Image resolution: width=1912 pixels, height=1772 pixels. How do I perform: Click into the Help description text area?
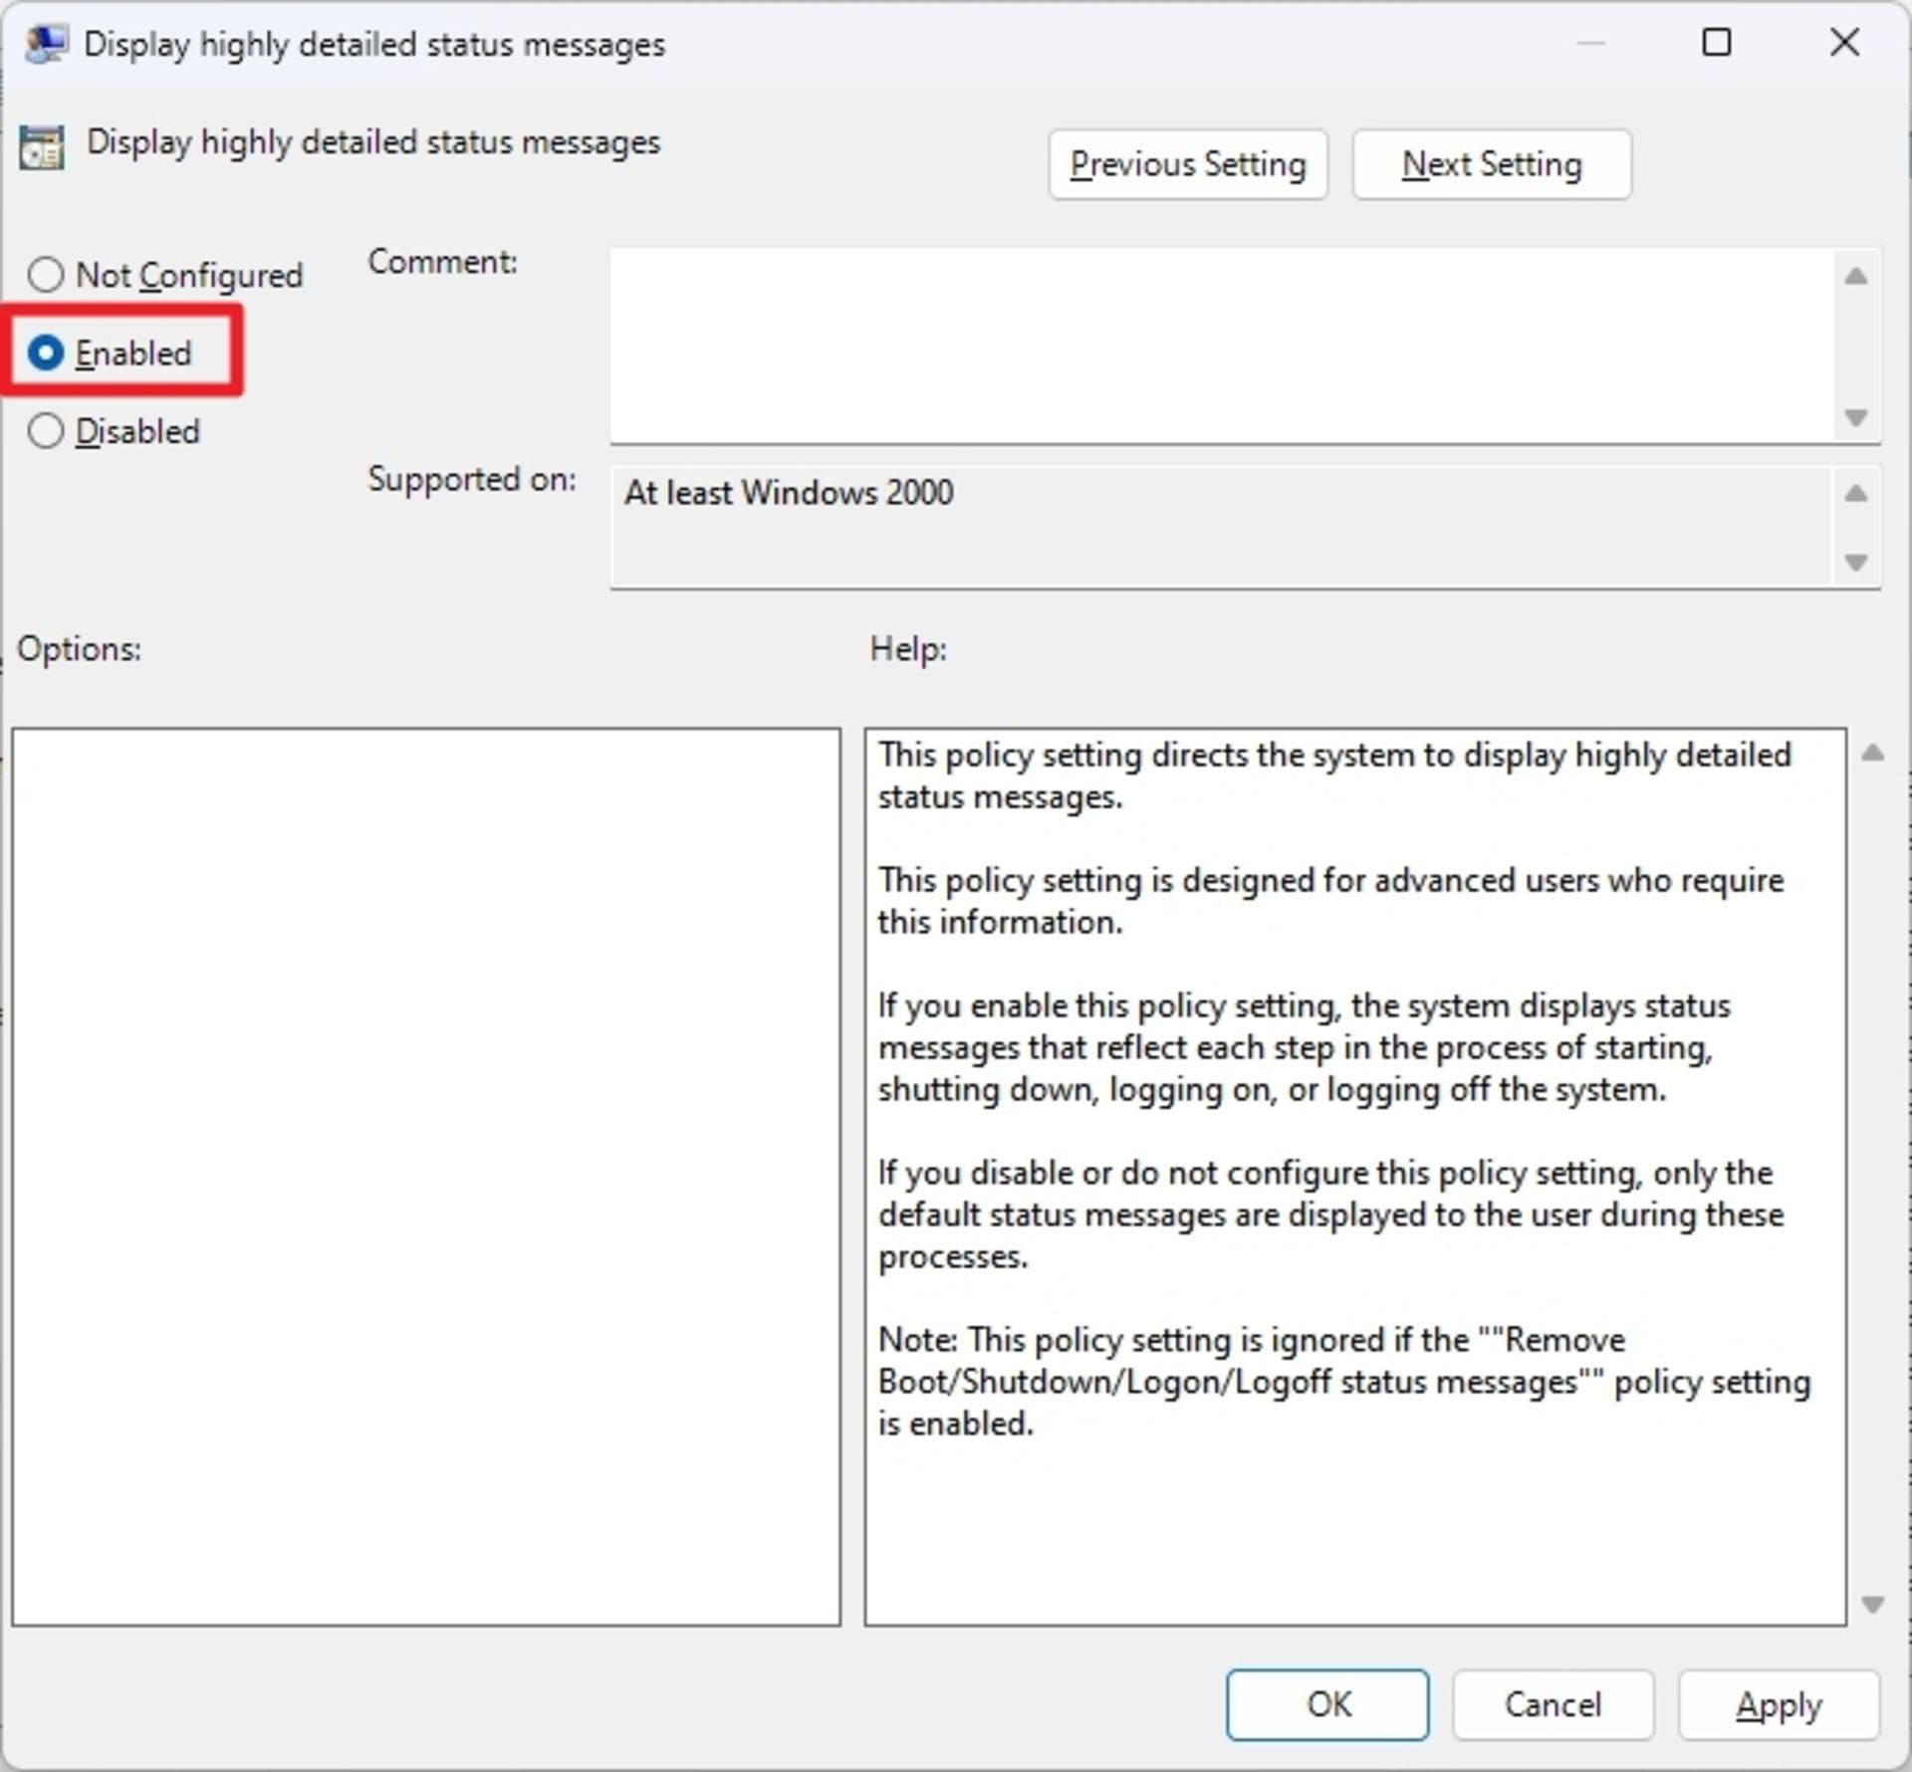(1354, 1175)
